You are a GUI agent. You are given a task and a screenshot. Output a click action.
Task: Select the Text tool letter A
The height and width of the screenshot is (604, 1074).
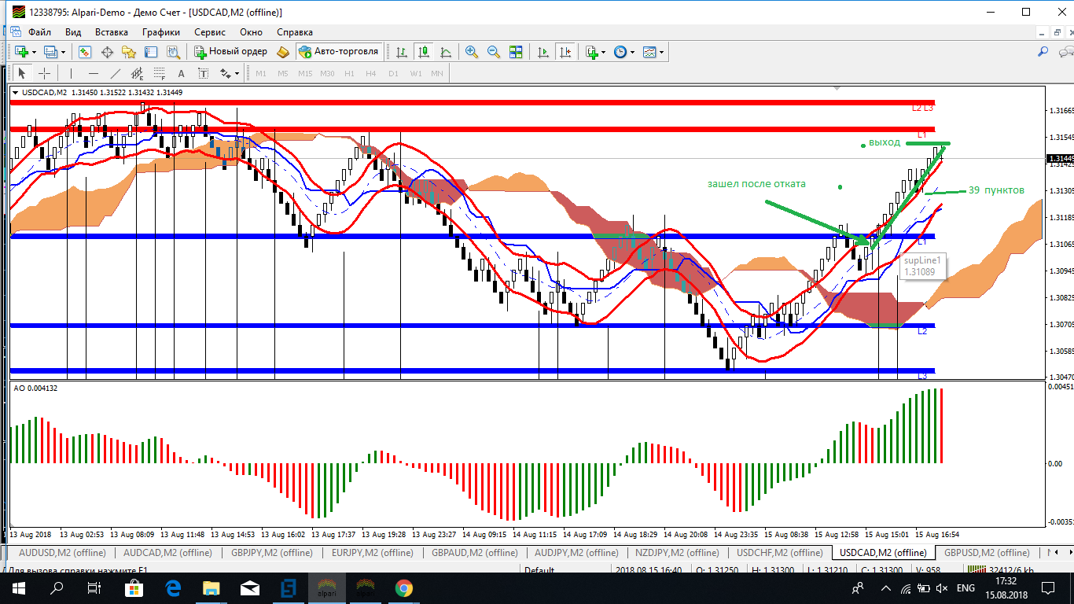pos(182,73)
